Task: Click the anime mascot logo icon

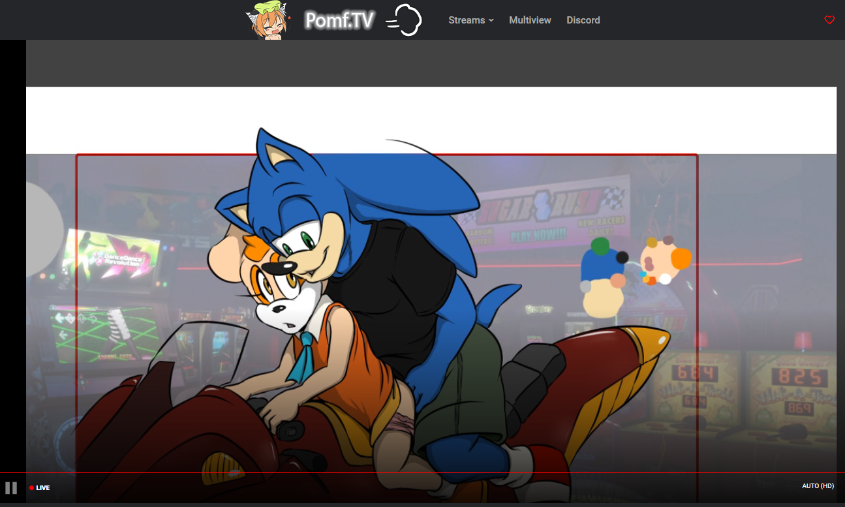Action: click(x=268, y=20)
